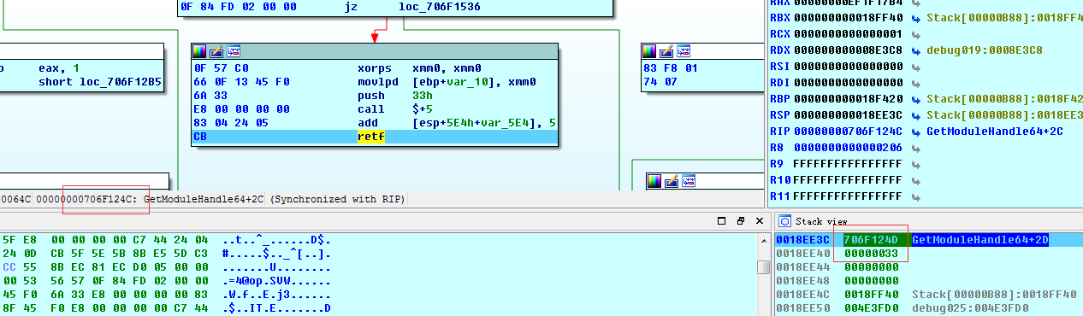Click list icon of xorps node header
This screenshot has height=316, width=1083.
coord(234,52)
